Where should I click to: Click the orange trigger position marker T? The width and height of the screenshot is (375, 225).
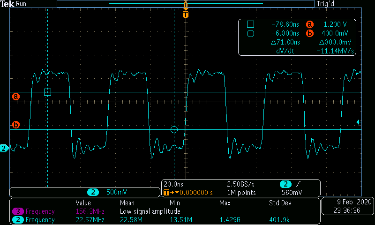(186, 15)
